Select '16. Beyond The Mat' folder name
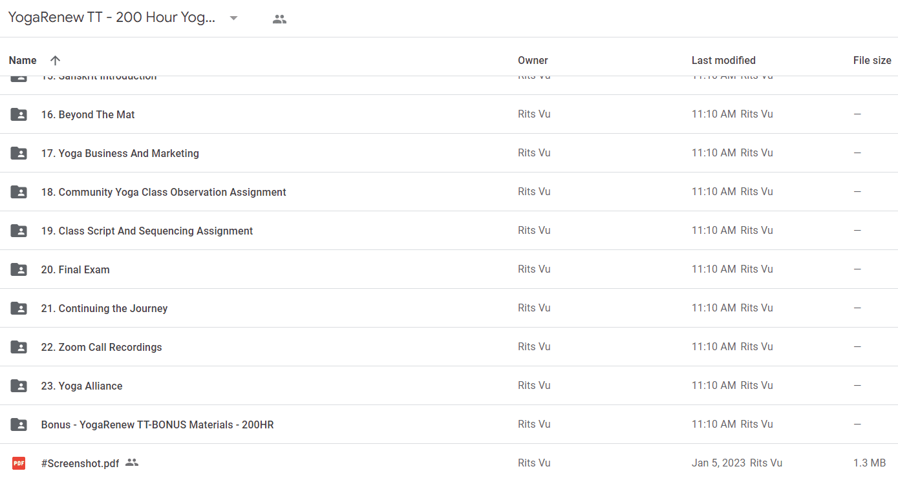 [x=88, y=114]
